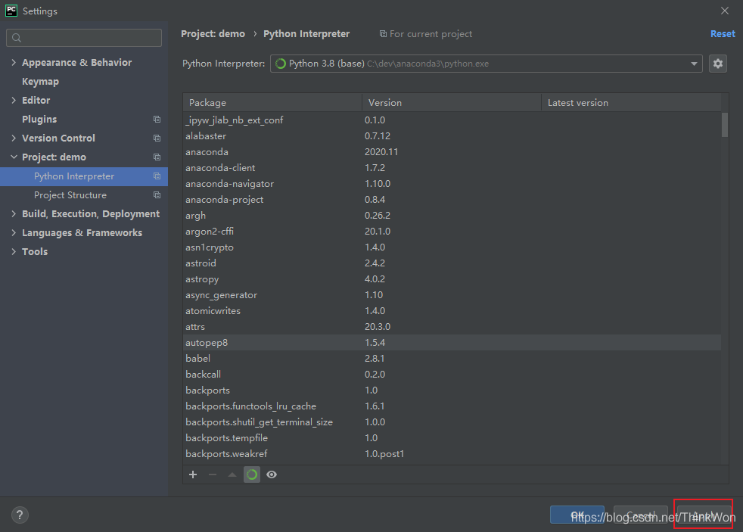This screenshot has height=532, width=743.
Task: Select the argon2-cffi package row
Action: (x=452, y=231)
